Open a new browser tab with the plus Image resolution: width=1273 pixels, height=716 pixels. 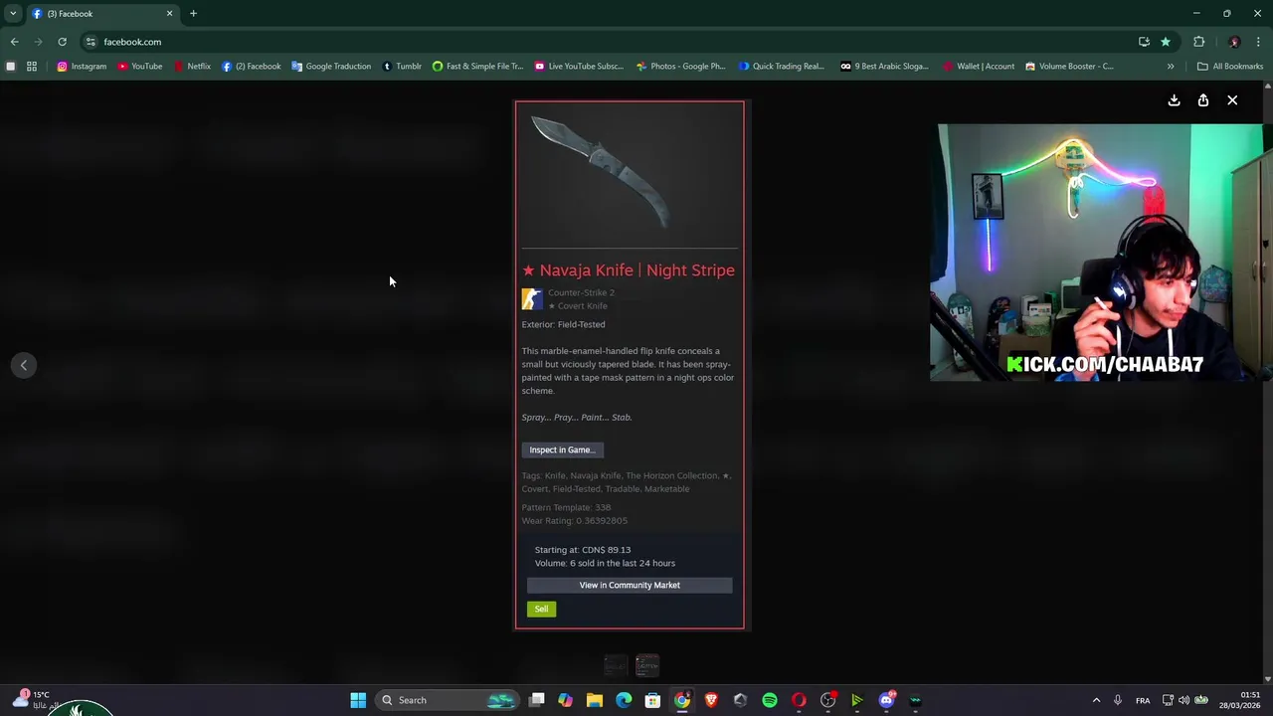[193, 13]
